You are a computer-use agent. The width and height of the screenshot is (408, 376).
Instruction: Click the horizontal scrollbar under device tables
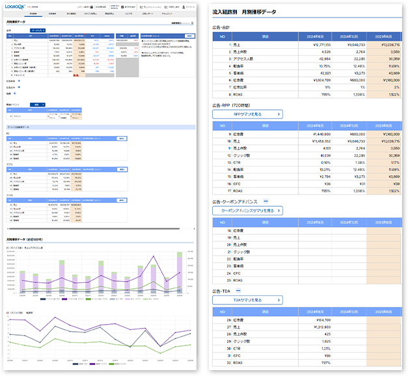tap(98, 229)
